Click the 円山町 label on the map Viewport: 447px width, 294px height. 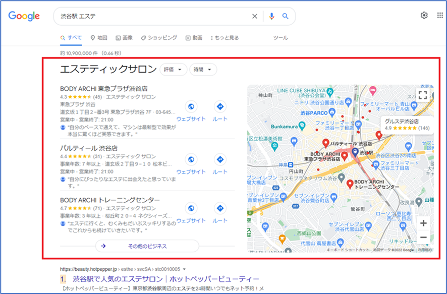[296, 171]
